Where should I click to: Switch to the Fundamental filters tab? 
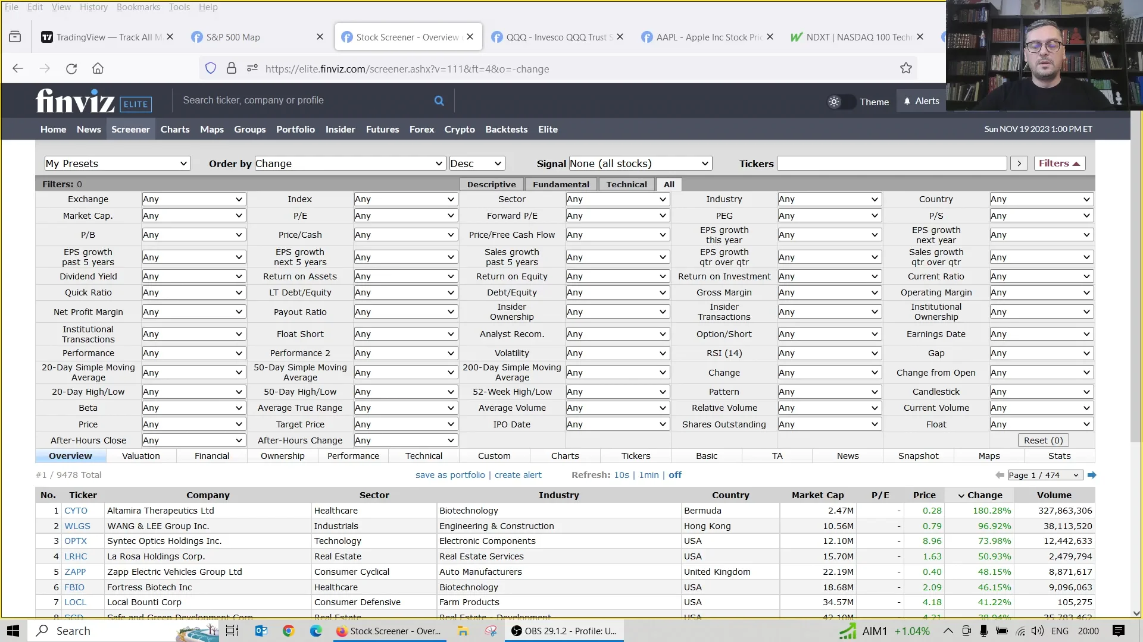(x=560, y=184)
